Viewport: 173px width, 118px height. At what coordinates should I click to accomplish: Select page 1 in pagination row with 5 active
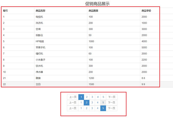[81, 108]
